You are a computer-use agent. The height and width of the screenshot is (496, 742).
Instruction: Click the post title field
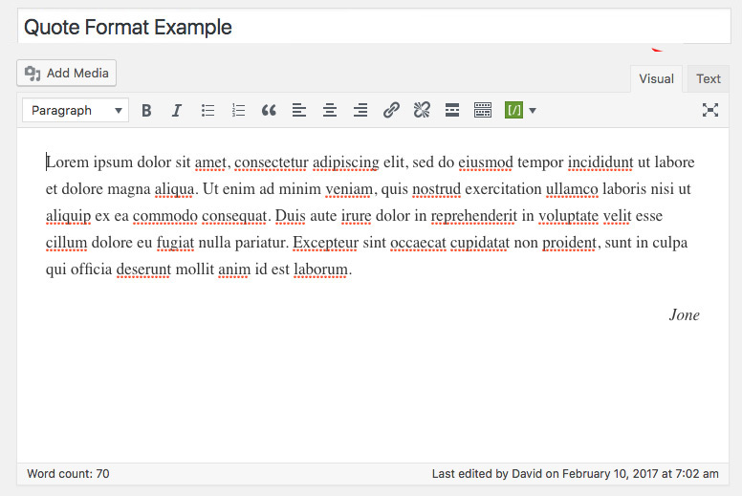373,28
